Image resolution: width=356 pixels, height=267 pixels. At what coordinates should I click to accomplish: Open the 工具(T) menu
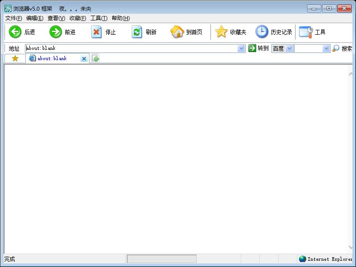[x=99, y=18]
